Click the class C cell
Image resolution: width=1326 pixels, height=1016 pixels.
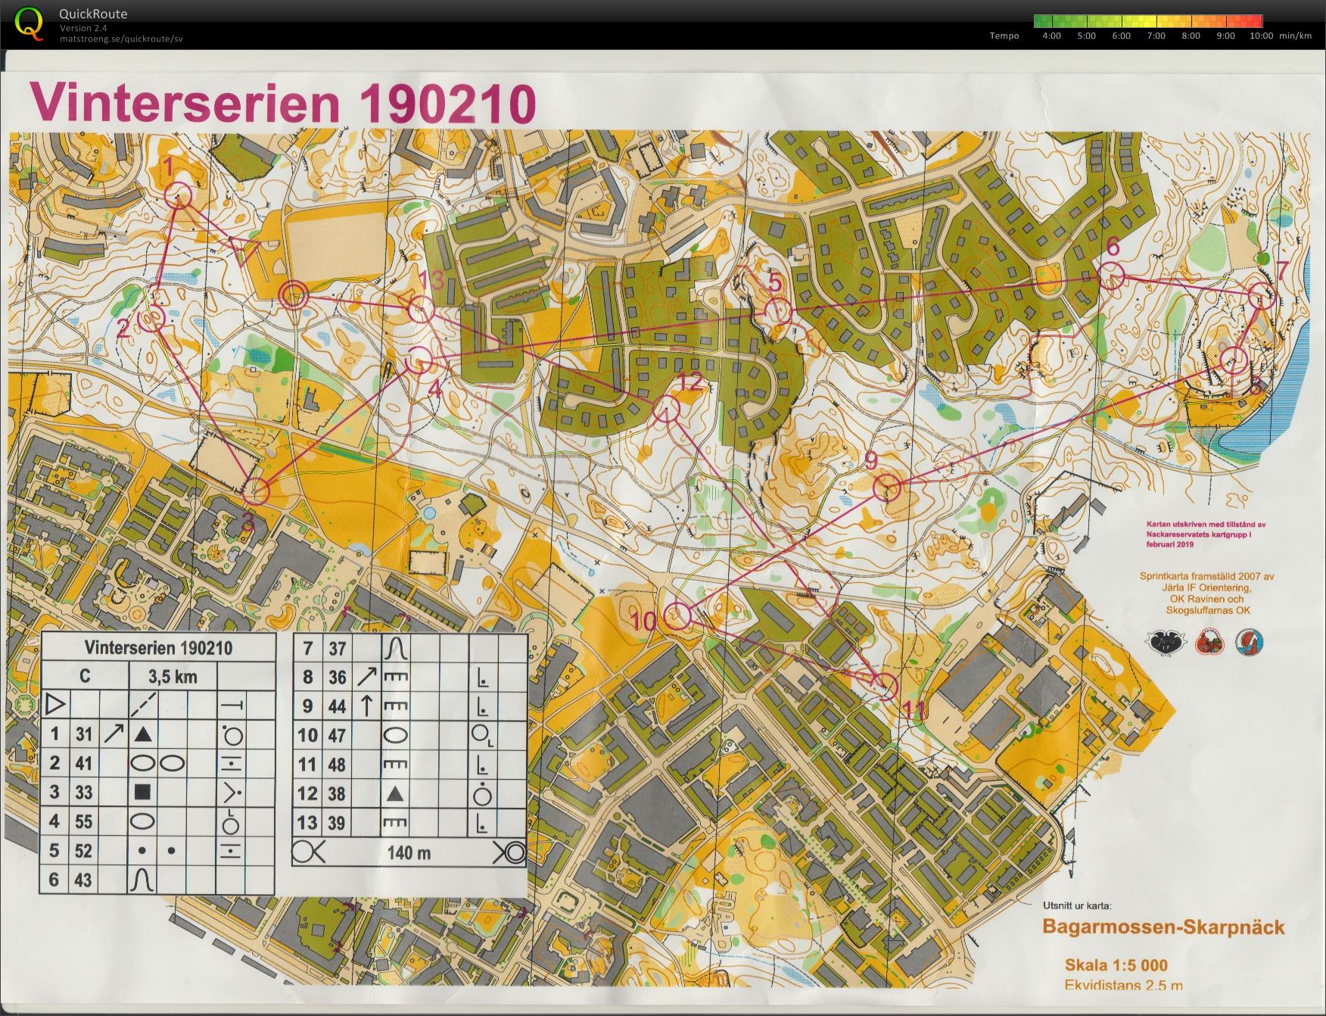click(85, 676)
